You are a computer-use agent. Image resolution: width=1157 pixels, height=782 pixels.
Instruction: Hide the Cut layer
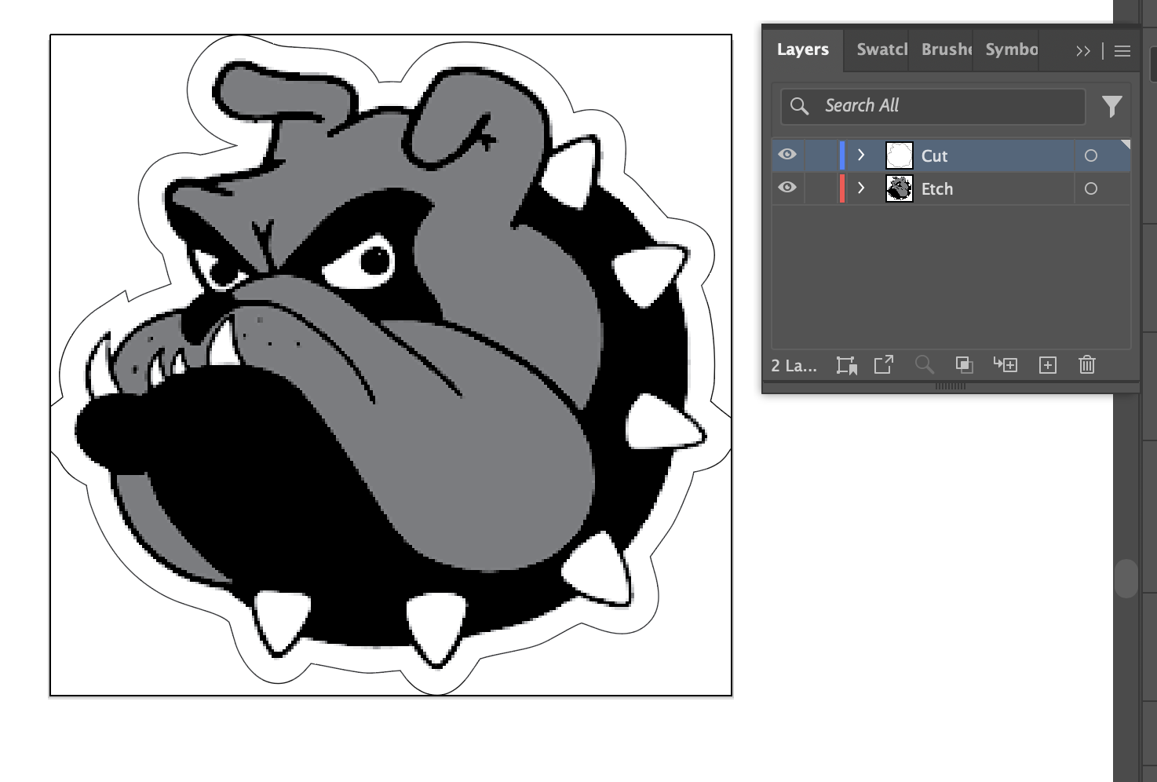787,155
